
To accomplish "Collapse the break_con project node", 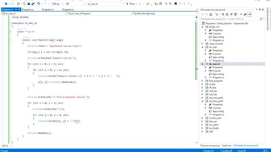I will [x=202, y=27].
